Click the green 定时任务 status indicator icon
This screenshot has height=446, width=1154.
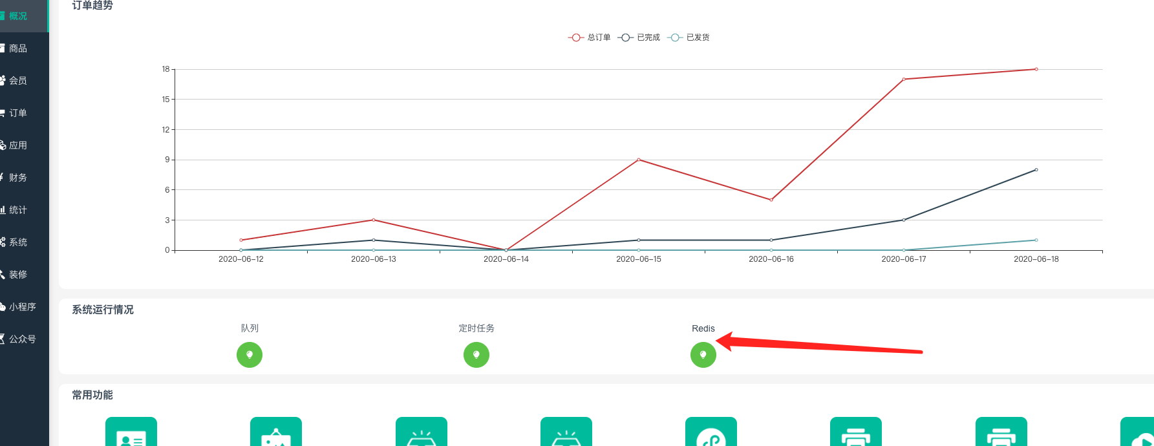(476, 355)
